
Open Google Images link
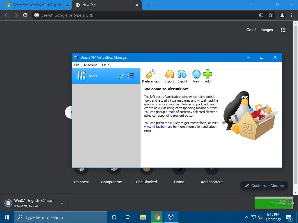click(x=267, y=30)
